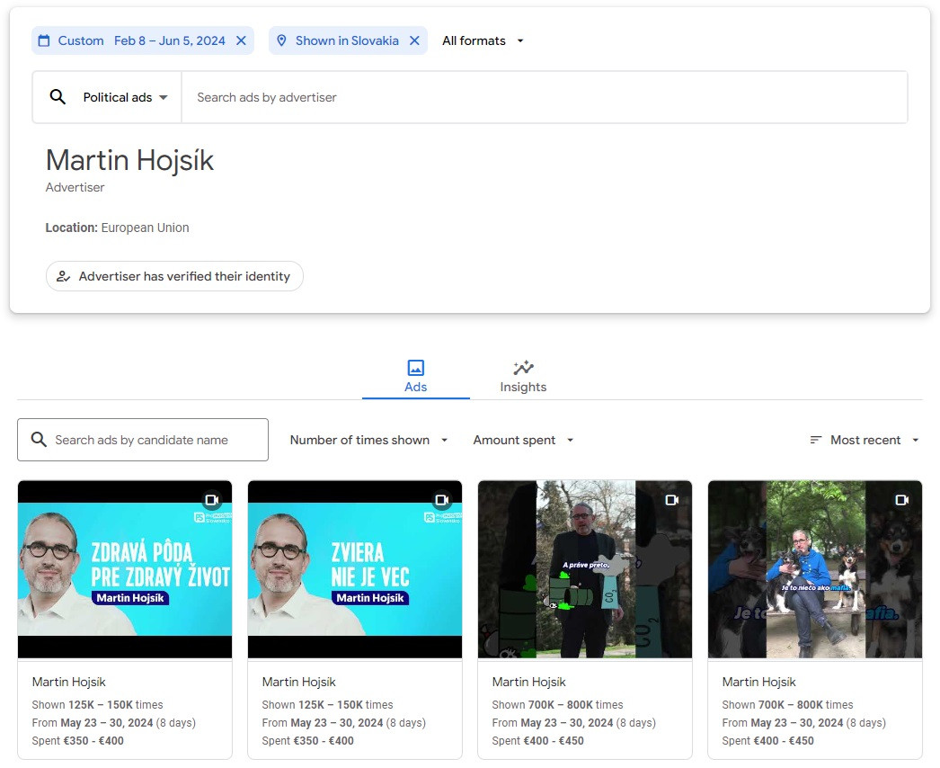Image resolution: width=940 pixels, height=768 pixels.
Task: Remove the Shown in Slovakia filter
Action: (414, 40)
